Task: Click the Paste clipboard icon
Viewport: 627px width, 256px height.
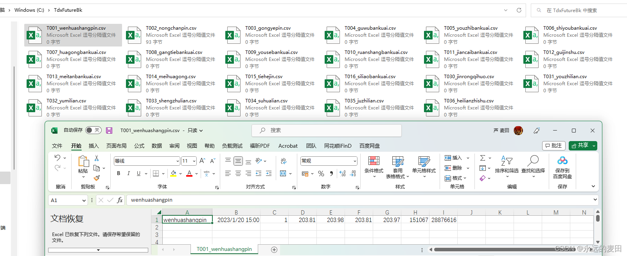Action: click(x=83, y=161)
